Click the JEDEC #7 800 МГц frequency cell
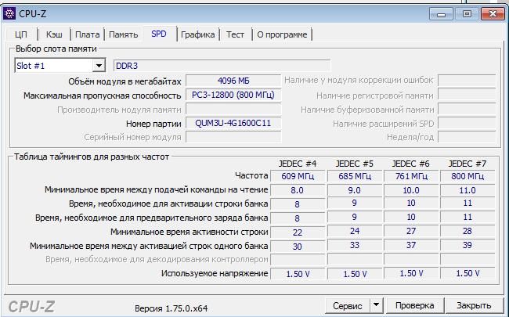 click(467, 176)
